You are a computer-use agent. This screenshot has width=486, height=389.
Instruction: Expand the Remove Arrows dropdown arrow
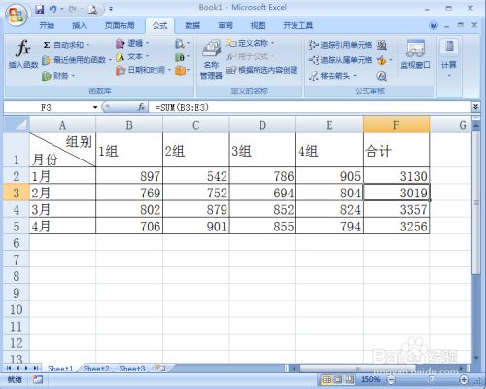tap(355, 76)
